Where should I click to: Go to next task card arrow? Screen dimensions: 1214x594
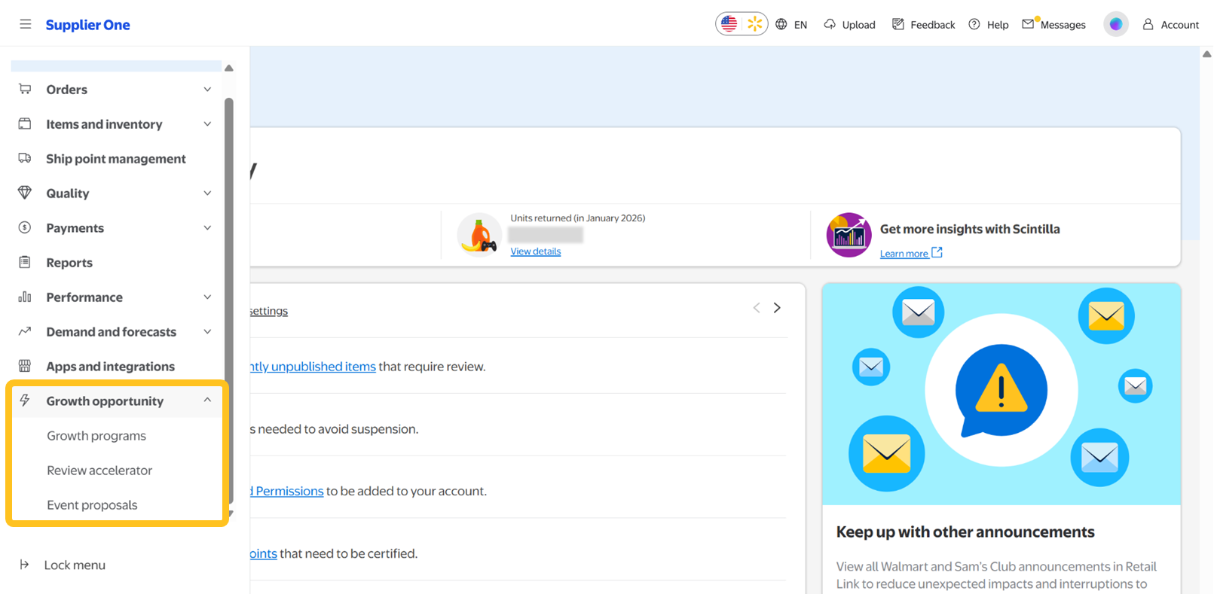777,308
